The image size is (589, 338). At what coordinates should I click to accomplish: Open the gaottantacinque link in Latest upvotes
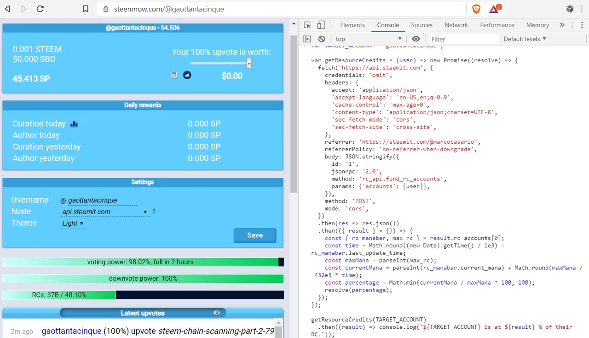tap(71, 331)
